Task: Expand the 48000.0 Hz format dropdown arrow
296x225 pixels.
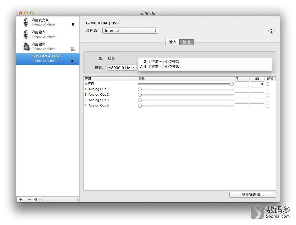Action: (x=133, y=67)
